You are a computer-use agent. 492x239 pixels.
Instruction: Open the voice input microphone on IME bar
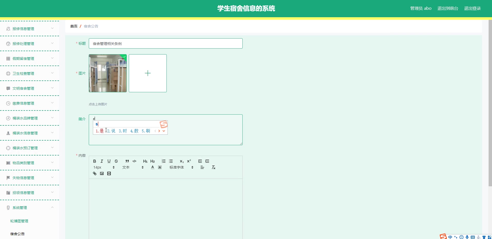pos(467,237)
